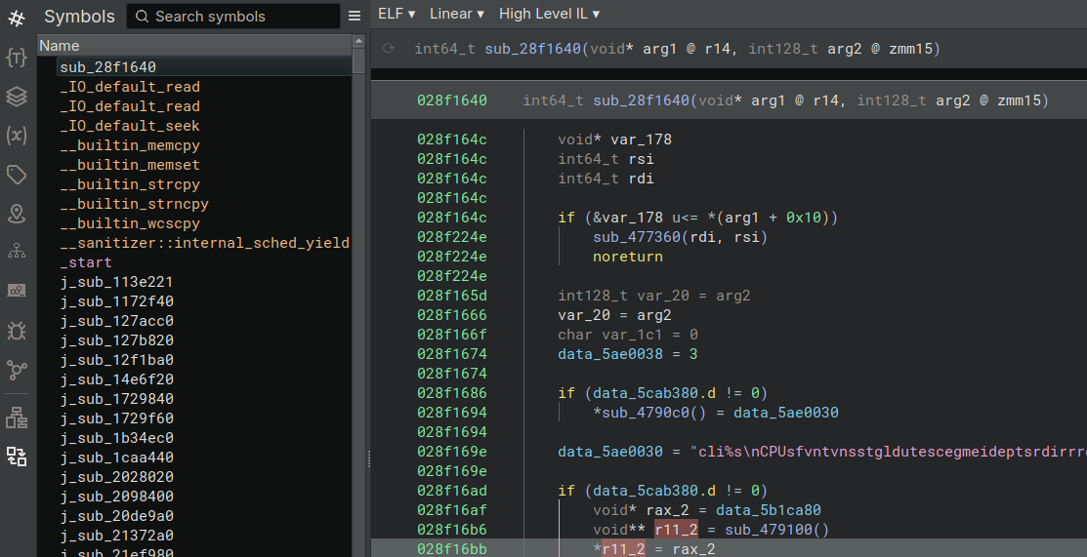The height and width of the screenshot is (557, 1087).
Task: Open the Stack view layers icon
Action: coord(17,97)
